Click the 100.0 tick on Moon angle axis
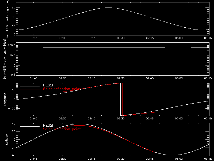The image size is (214, 161). coord(12,45)
